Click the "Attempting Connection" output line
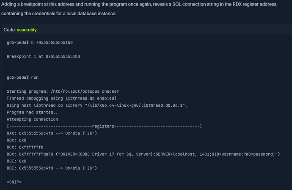The height and width of the screenshot is (190, 292). [33, 119]
